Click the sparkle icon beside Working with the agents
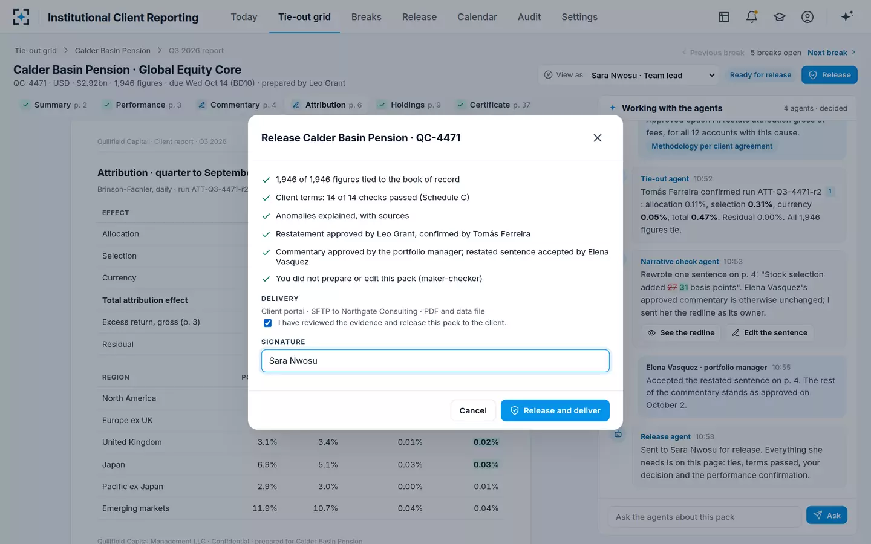The image size is (871, 544). click(612, 108)
